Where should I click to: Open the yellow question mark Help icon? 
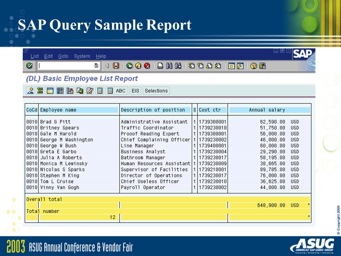point(254,66)
